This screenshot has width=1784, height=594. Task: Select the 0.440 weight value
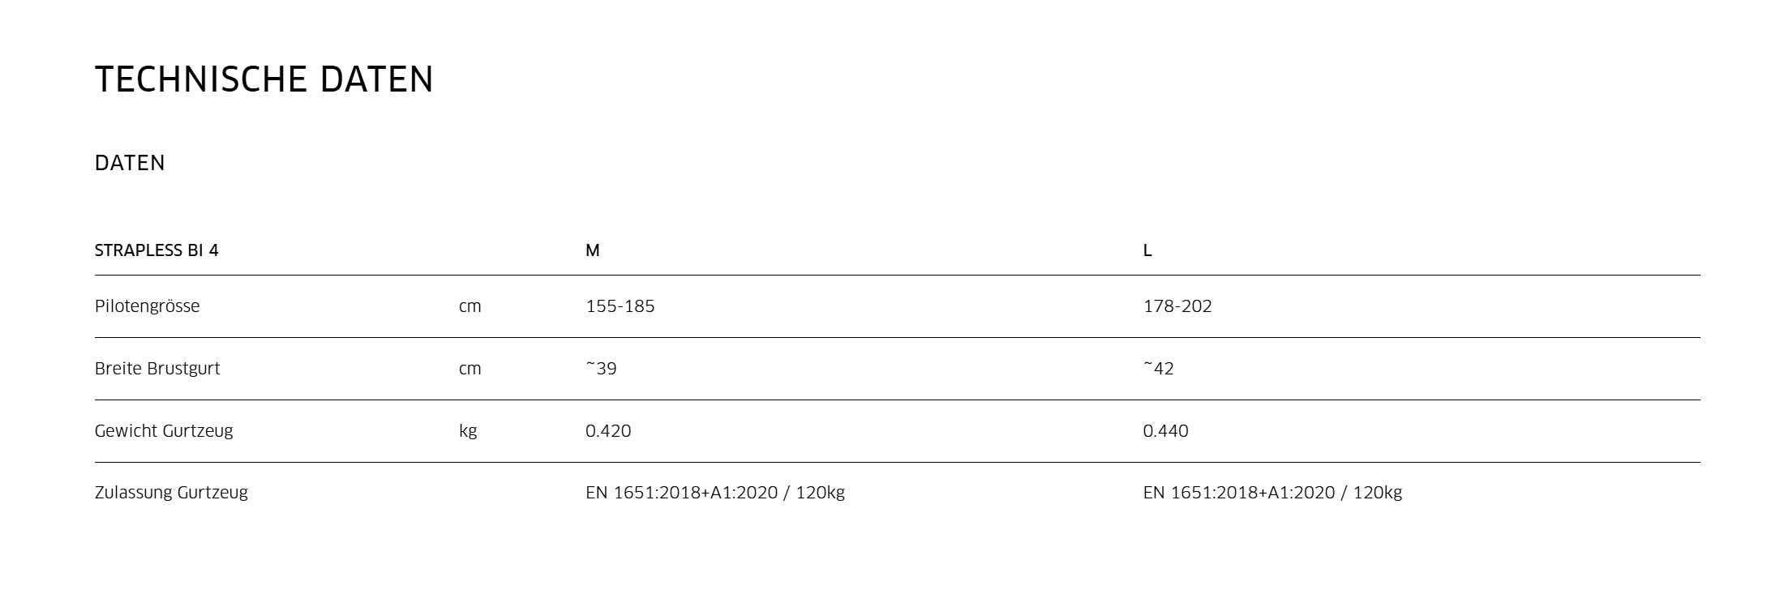[1165, 431]
